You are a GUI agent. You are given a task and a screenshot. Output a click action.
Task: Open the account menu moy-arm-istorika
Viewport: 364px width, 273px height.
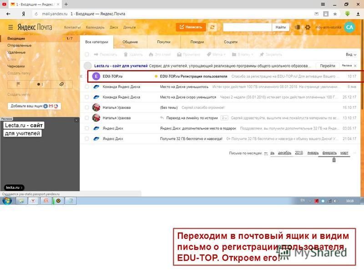pyautogui.click(x=328, y=27)
